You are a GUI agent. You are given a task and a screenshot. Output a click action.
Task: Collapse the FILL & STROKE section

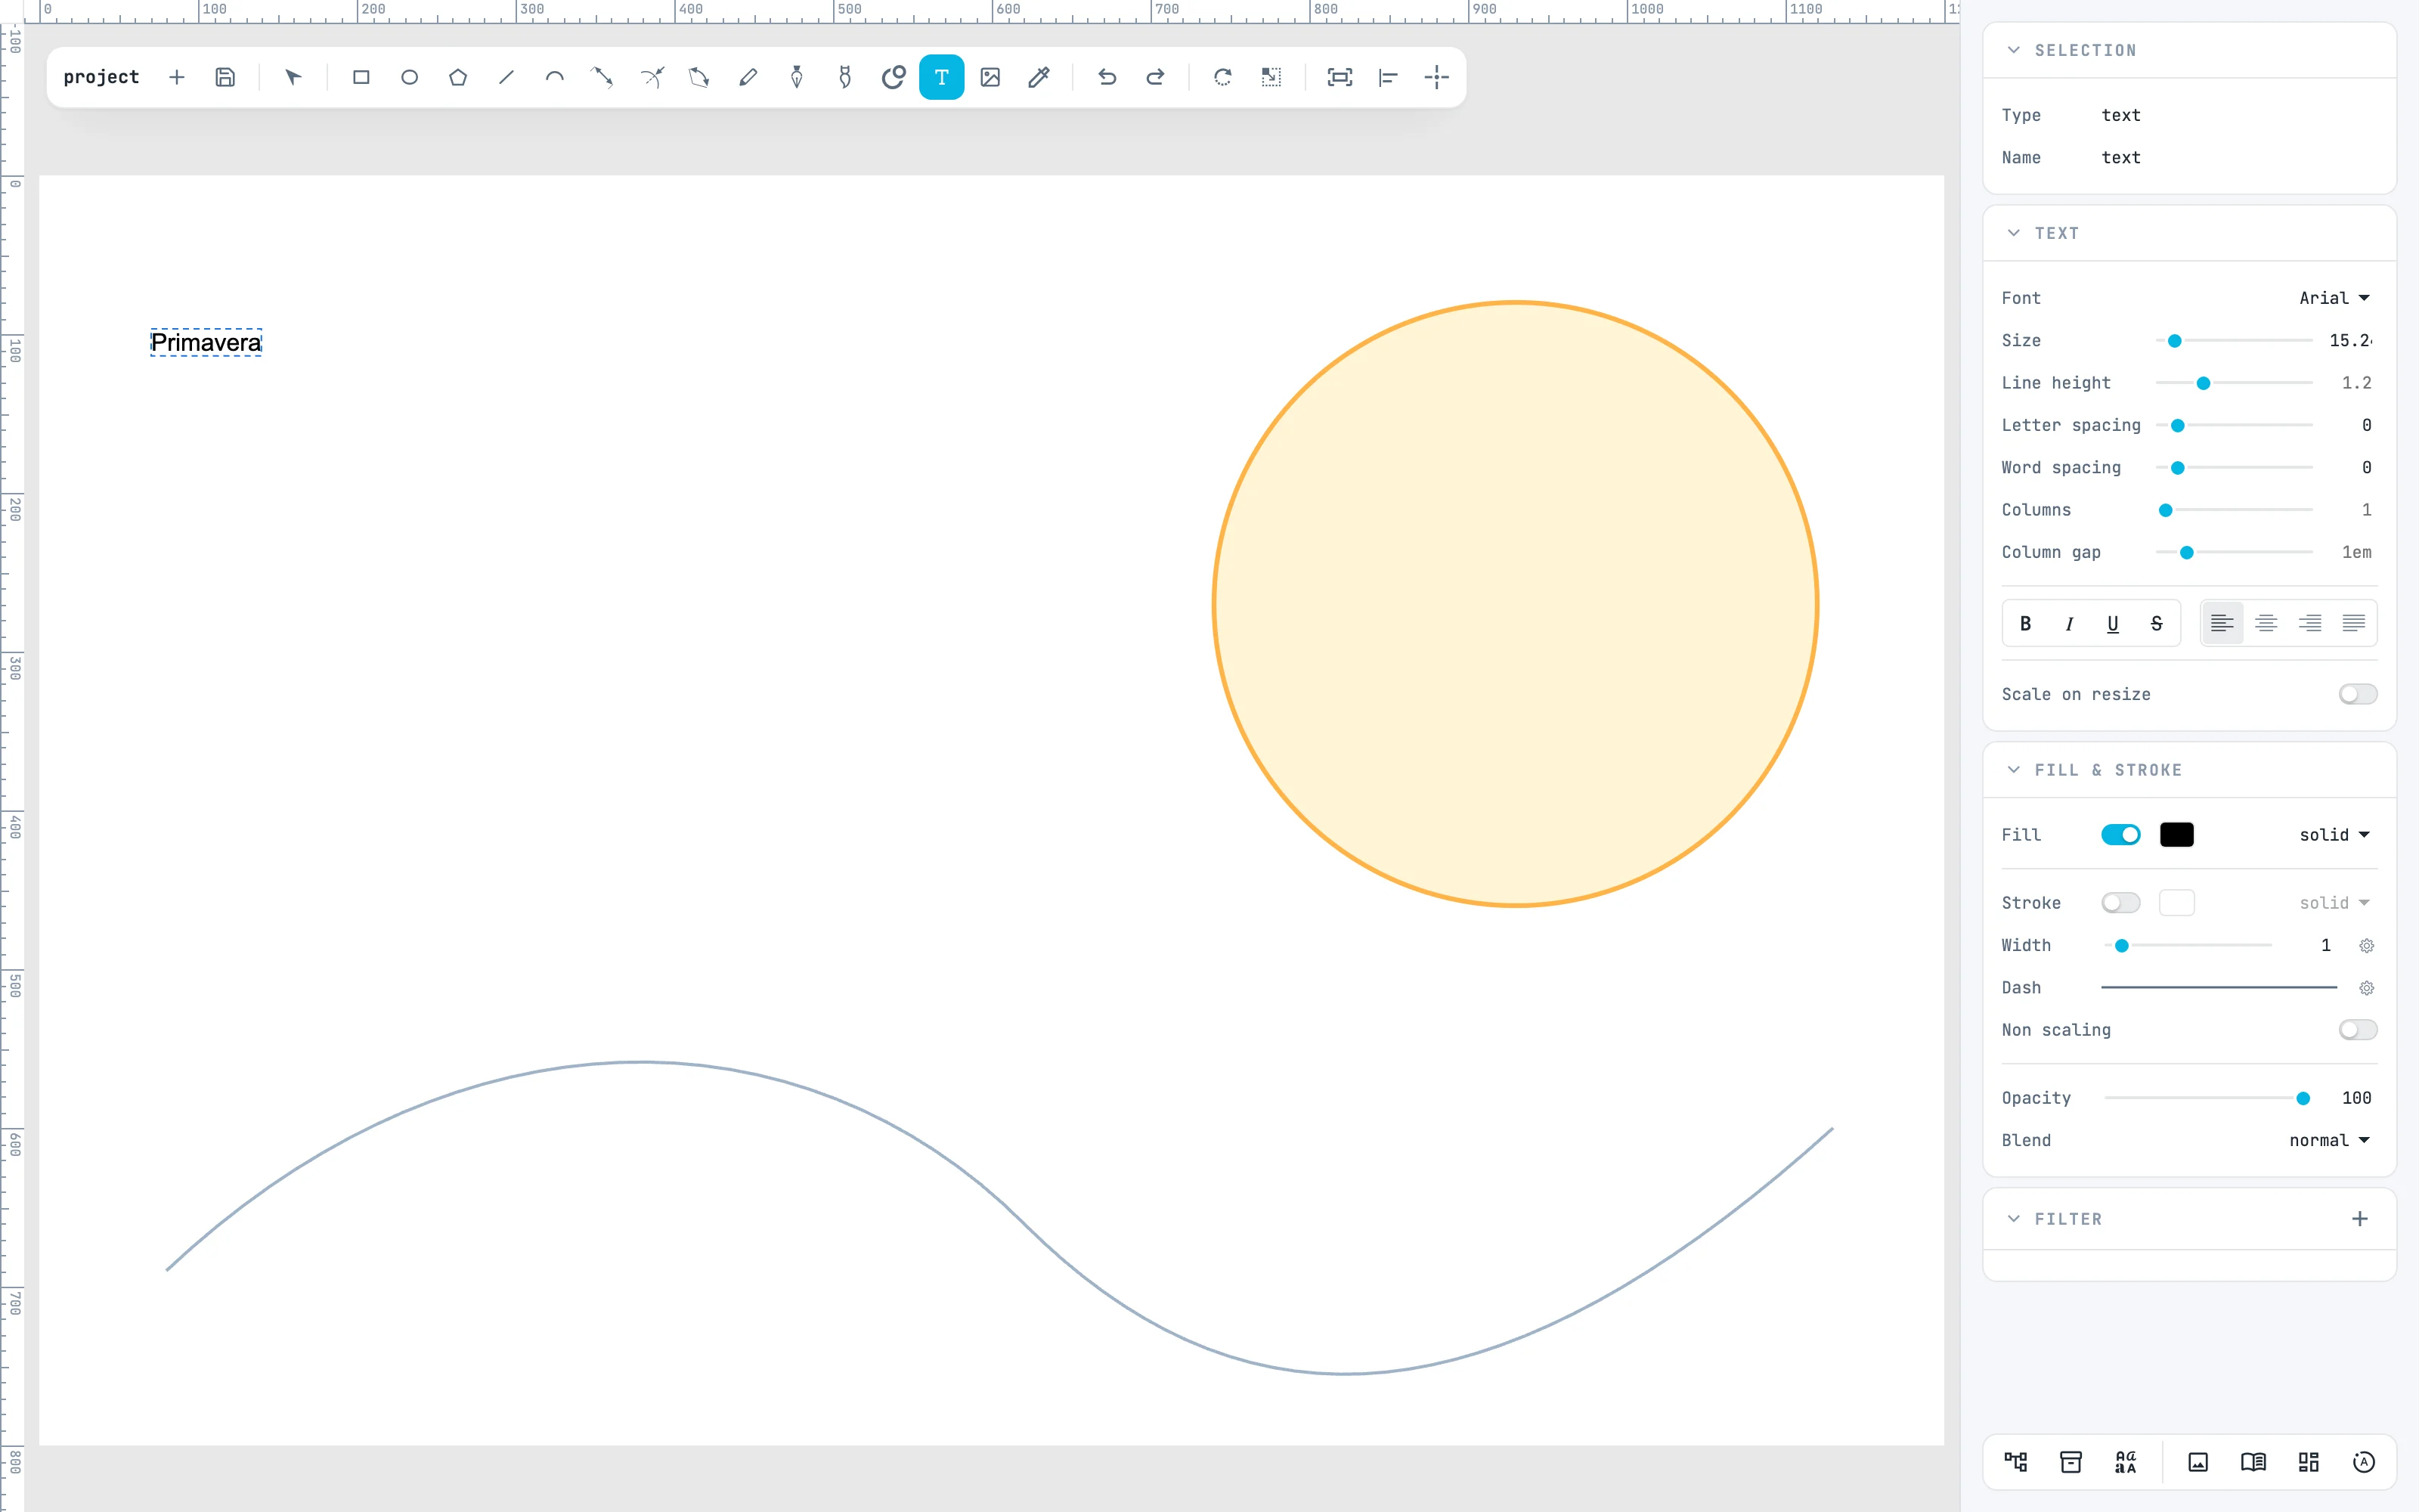(x=2013, y=770)
